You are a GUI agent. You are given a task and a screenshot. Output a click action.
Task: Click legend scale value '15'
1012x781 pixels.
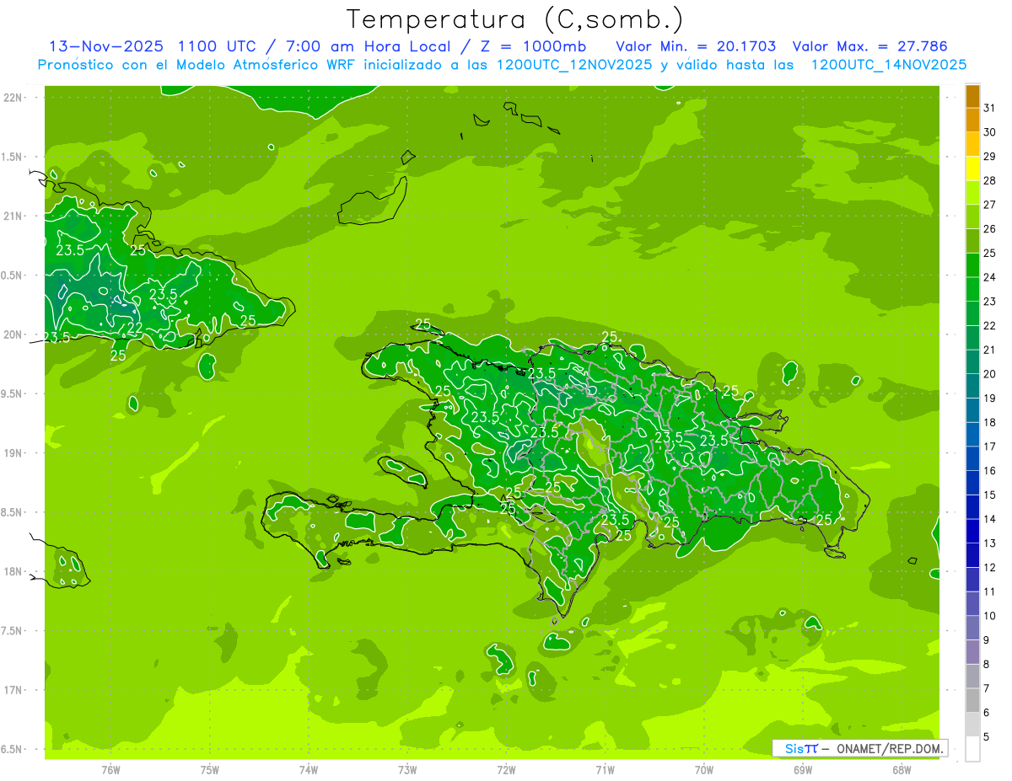point(989,495)
